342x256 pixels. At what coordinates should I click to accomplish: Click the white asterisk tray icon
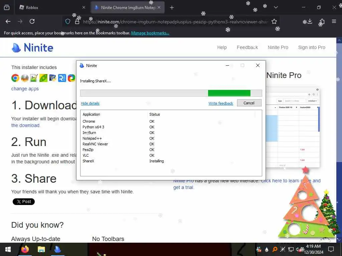tap(283, 249)
